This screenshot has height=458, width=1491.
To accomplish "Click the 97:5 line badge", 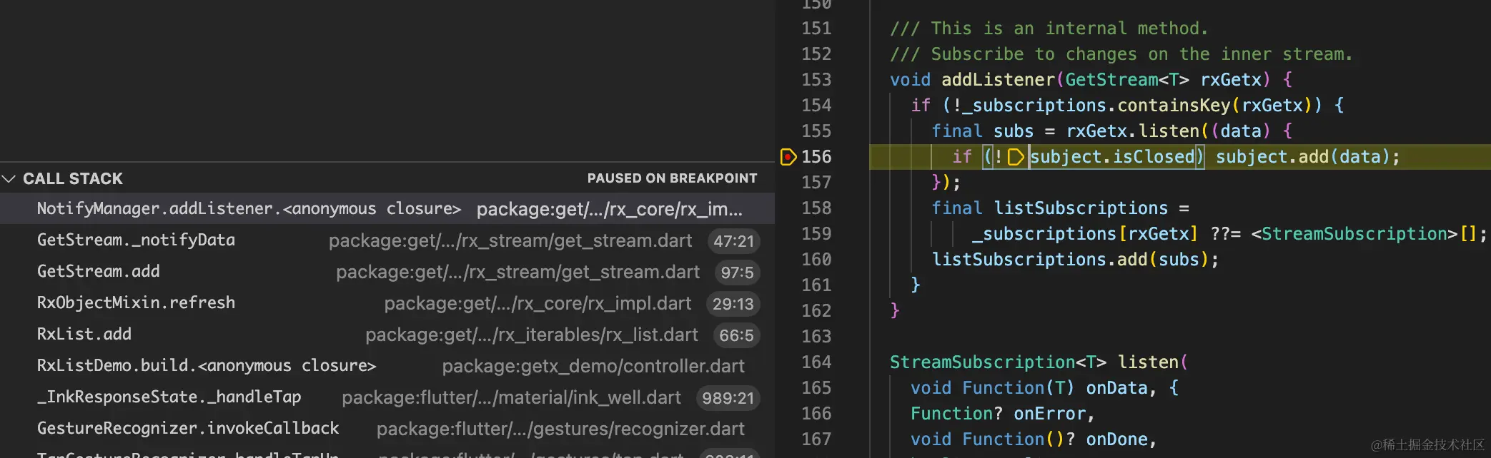I will coord(737,273).
